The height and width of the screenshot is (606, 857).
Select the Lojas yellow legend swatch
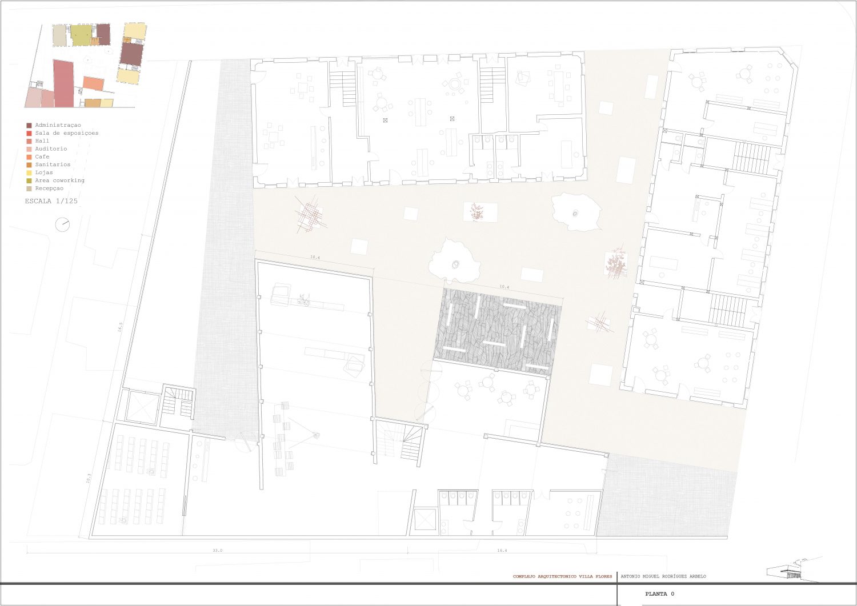pyautogui.click(x=29, y=172)
